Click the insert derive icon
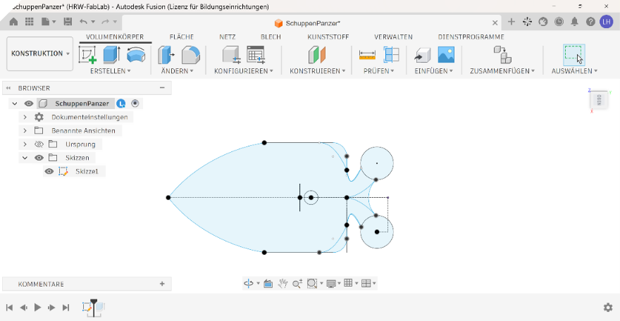Screen dimensions: 620x321 coord(422,55)
